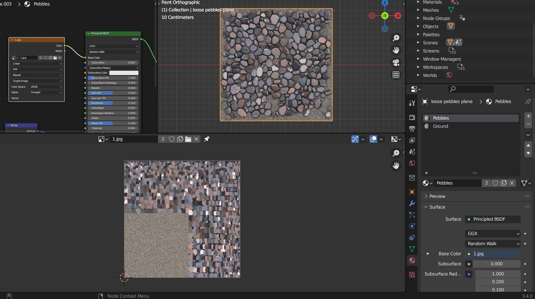The height and width of the screenshot is (299, 535).
Task: Open the sRGB Color Space dropdown
Action: click(46, 87)
